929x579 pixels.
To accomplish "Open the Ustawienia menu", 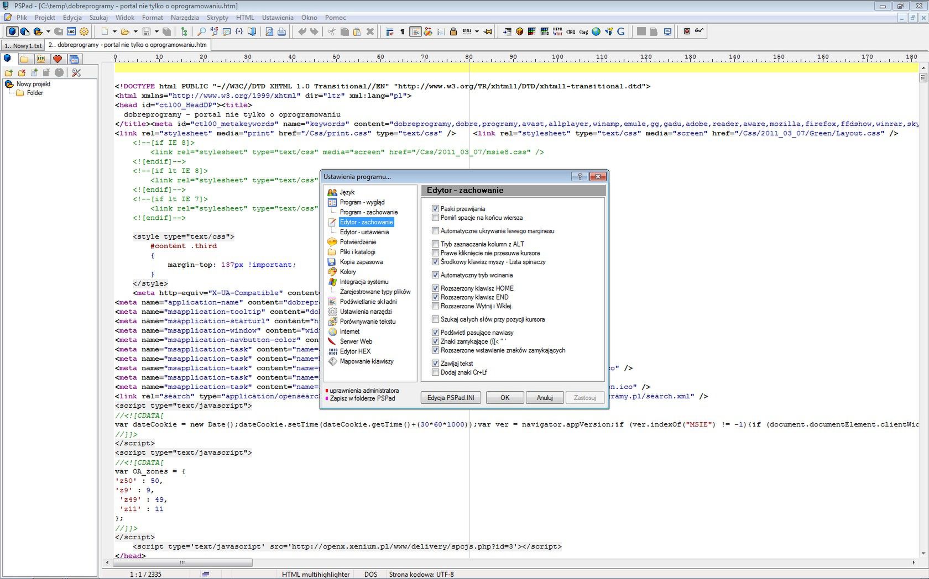I will tap(278, 18).
